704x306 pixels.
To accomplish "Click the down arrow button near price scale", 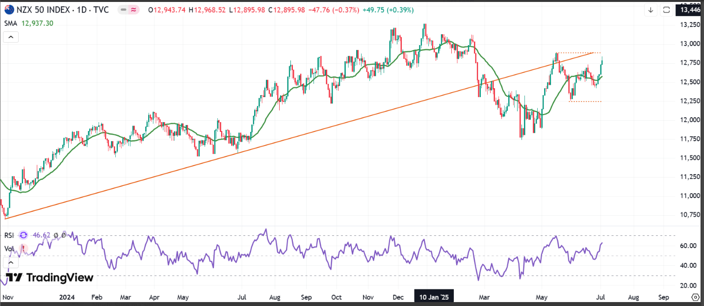I will 651,10.
